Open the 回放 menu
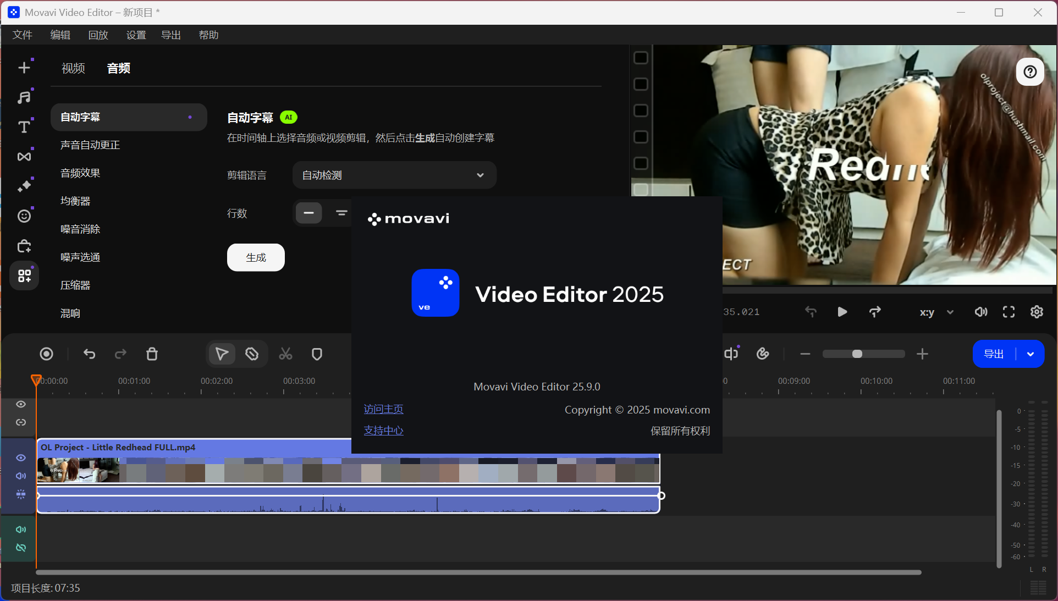 pos(98,35)
